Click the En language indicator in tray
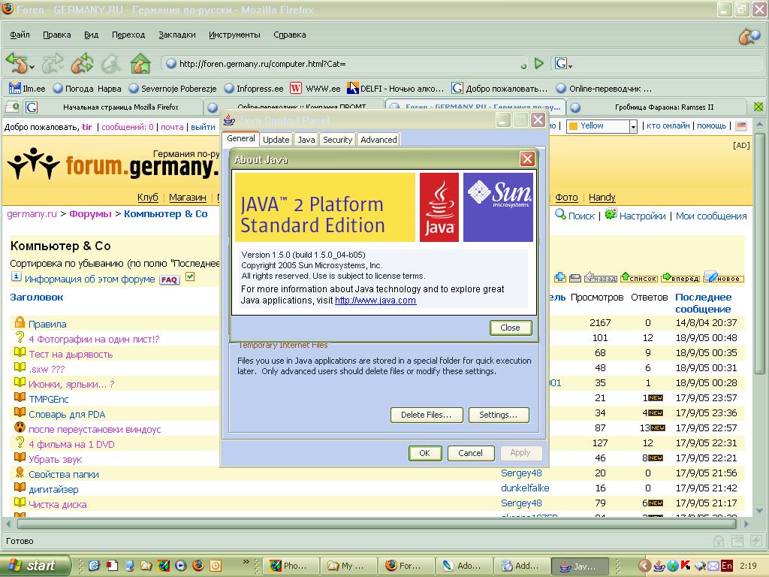The image size is (769, 577). click(x=726, y=566)
